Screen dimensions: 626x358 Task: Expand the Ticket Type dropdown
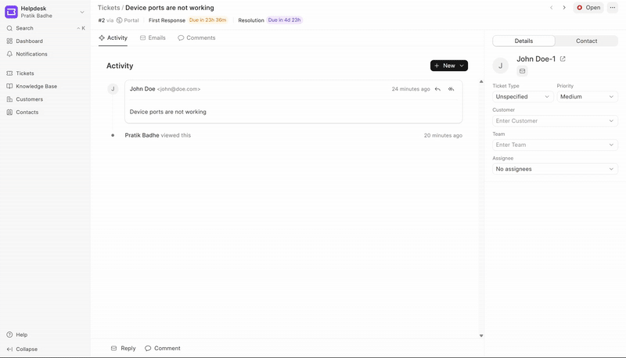point(523,97)
